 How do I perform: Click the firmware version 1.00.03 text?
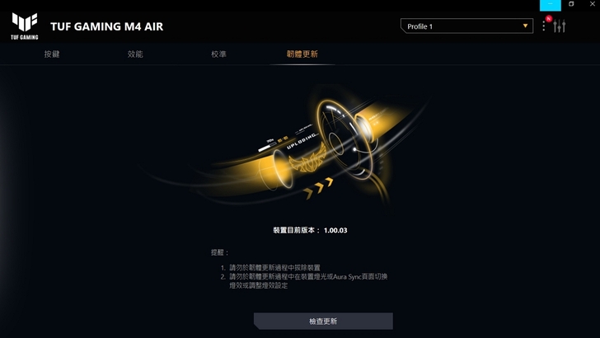(335, 230)
